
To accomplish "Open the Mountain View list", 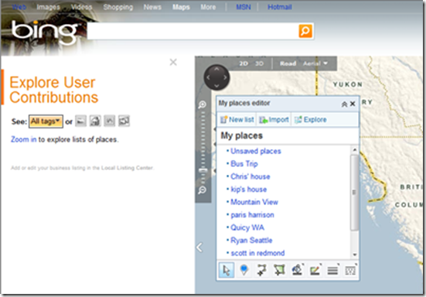I will (254, 202).
